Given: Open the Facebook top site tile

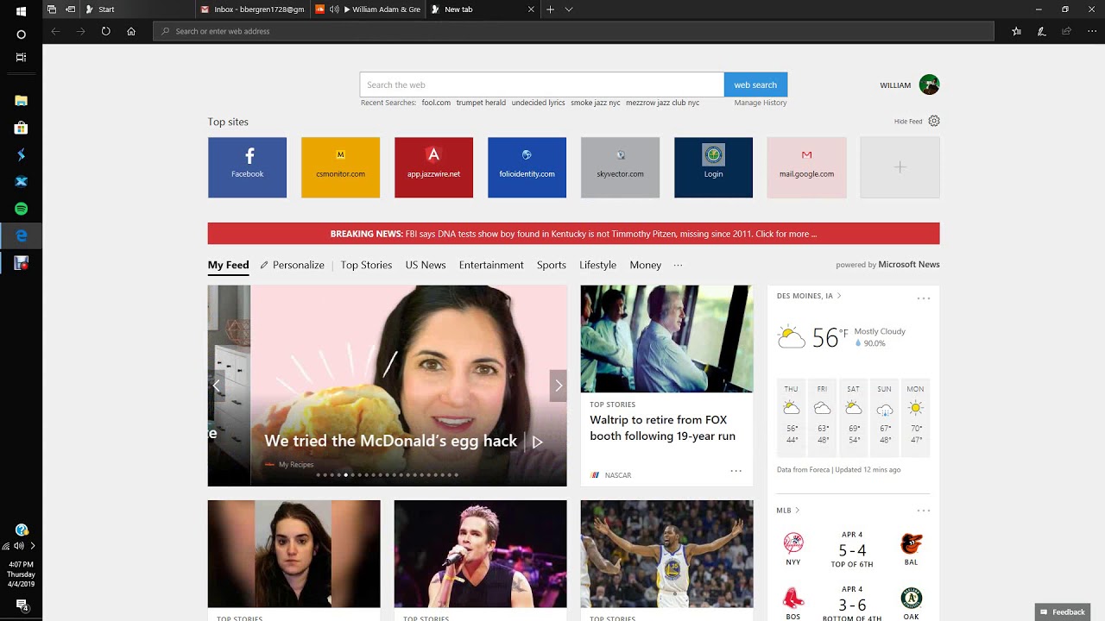Looking at the screenshot, I should [x=247, y=167].
